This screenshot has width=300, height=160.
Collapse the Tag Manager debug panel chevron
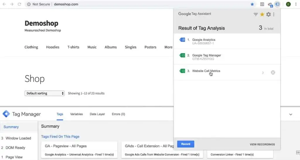click(x=291, y=114)
